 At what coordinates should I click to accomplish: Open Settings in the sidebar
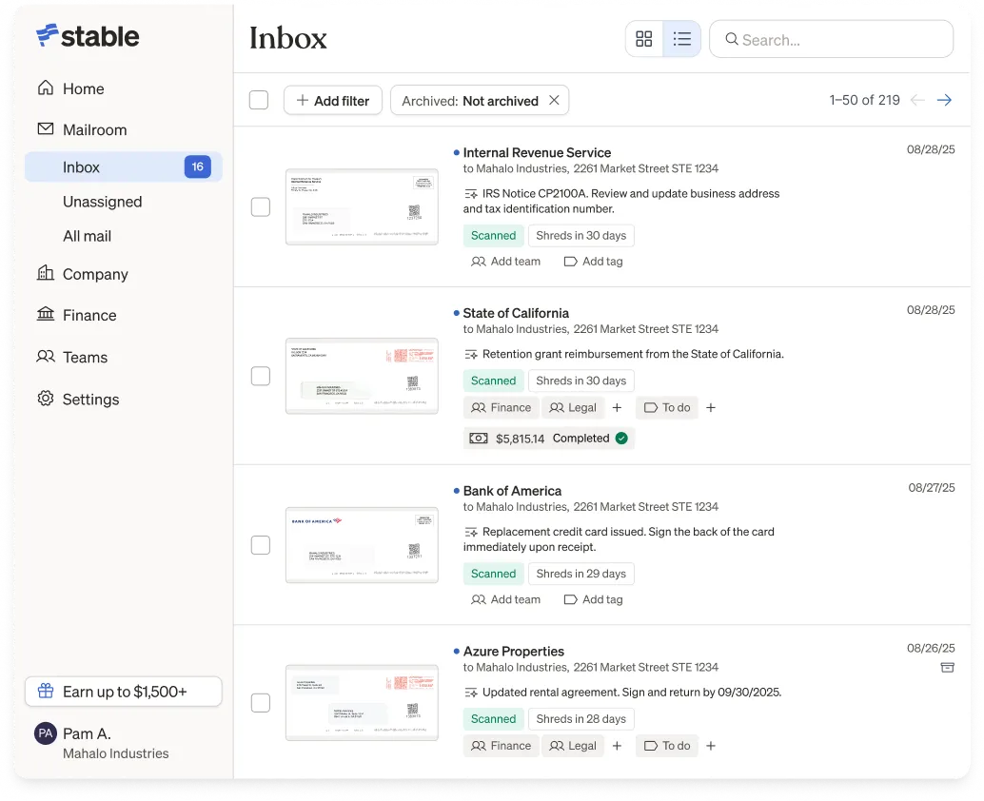click(x=78, y=399)
